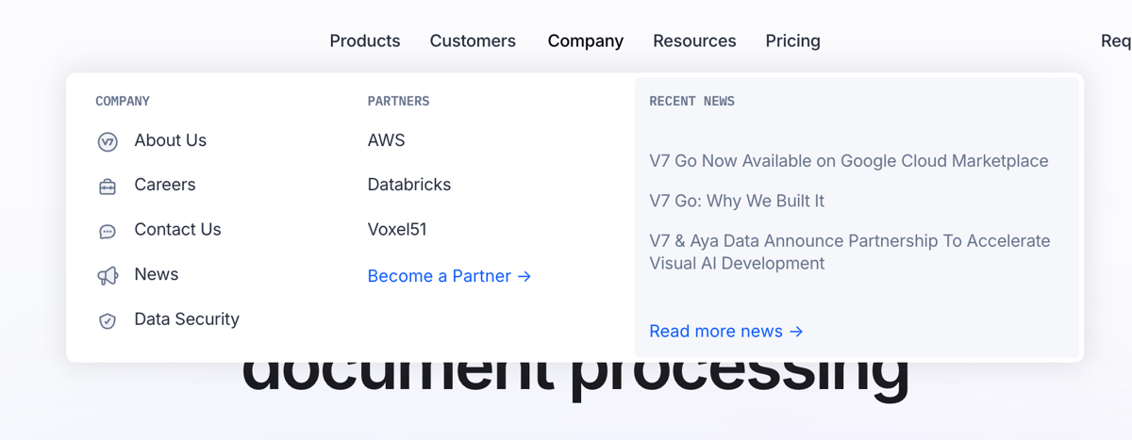The height and width of the screenshot is (440, 1132).
Task: Visit the Careers page
Action: click(165, 185)
